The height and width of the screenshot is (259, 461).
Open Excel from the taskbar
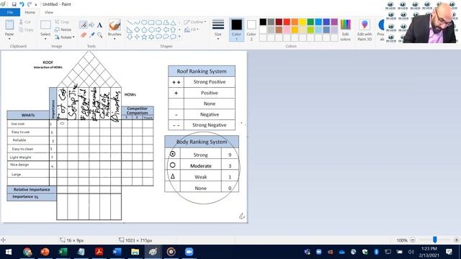(x=63, y=252)
